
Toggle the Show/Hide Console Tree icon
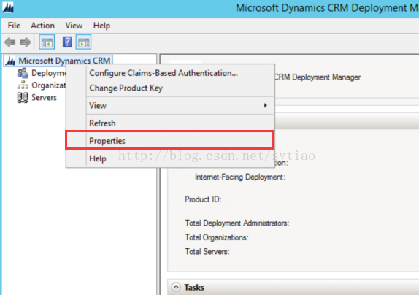coord(47,42)
